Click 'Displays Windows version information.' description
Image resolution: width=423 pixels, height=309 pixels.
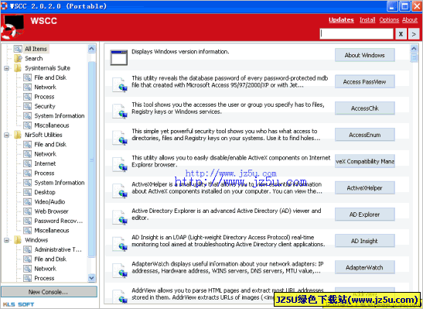(180, 52)
